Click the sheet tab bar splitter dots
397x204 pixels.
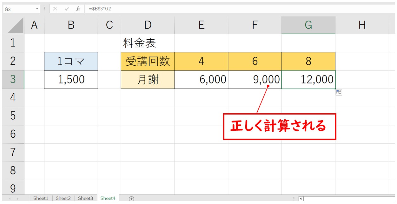(294, 199)
